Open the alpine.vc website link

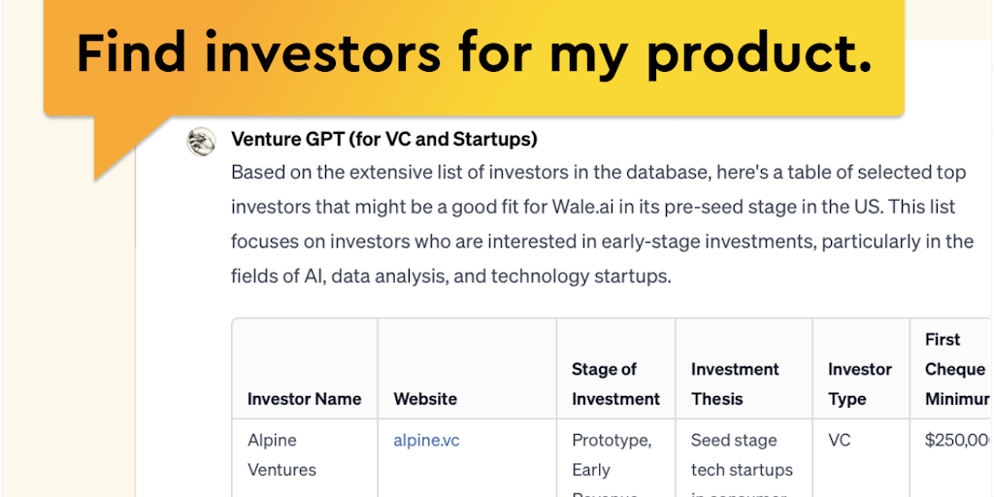point(426,441)
